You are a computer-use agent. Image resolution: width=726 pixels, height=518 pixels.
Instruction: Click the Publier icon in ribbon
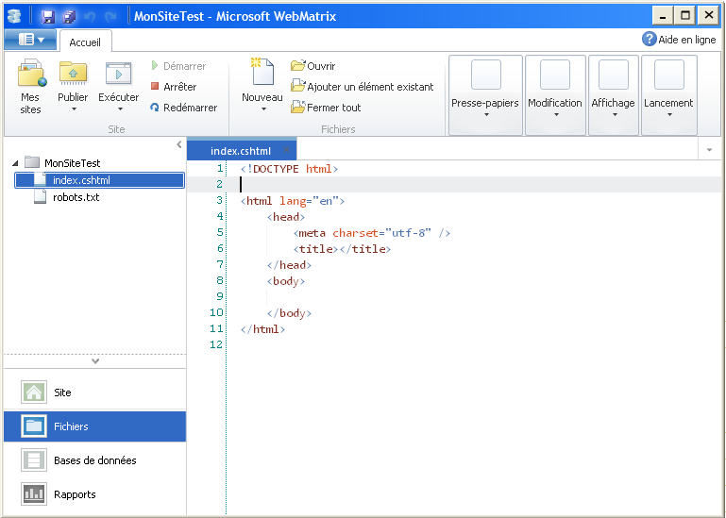[x=73, y=75]
